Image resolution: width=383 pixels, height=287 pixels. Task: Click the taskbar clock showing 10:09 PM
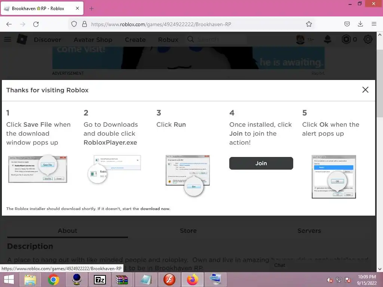(x=367, y=280)
